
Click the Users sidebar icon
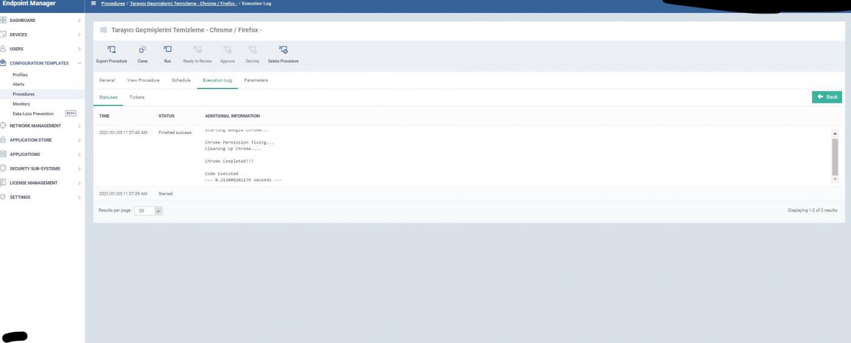(x=4, y=49)
